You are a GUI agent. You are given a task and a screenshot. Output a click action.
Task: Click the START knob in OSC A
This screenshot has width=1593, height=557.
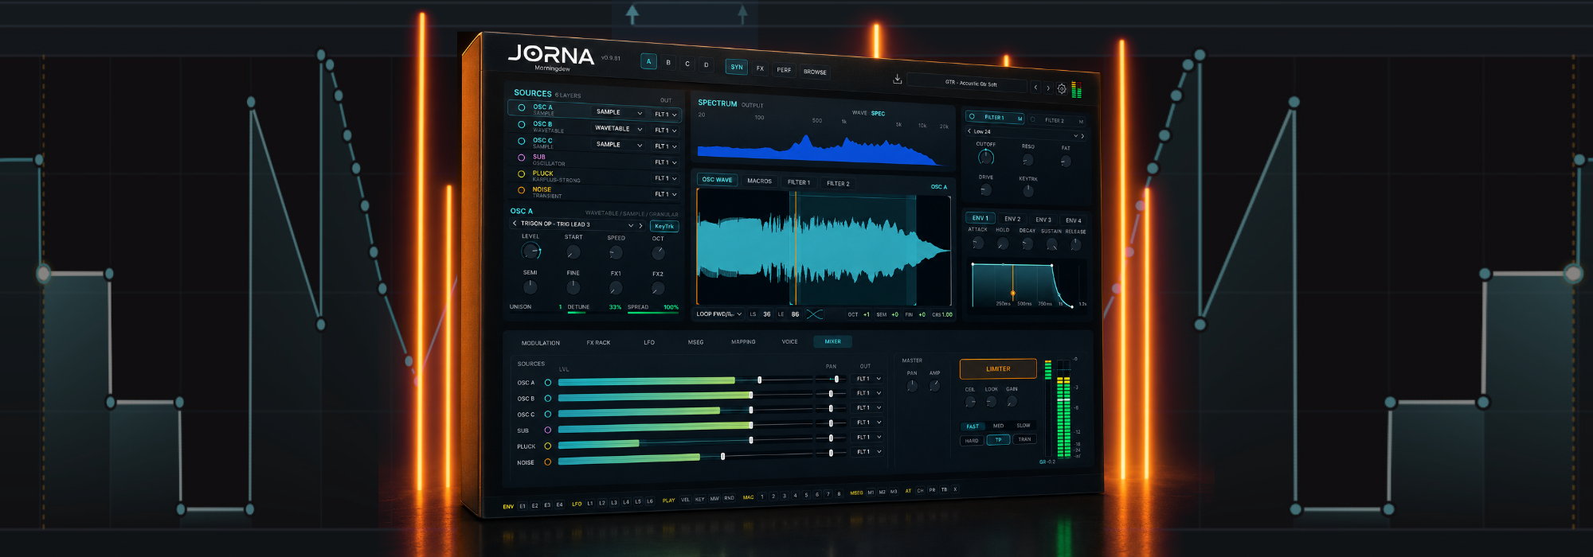573,252
